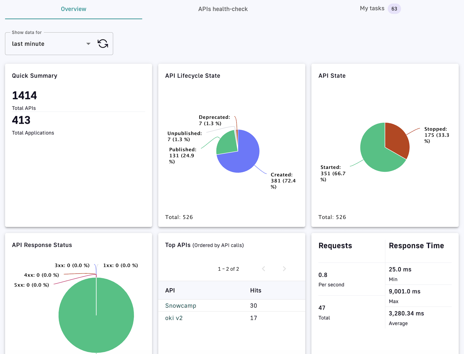Open the 'last minute' time range selector
This screenshot has height=354, width=464.
click(47, 44)
